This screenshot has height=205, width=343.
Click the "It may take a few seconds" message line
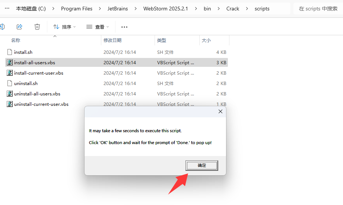135,131
